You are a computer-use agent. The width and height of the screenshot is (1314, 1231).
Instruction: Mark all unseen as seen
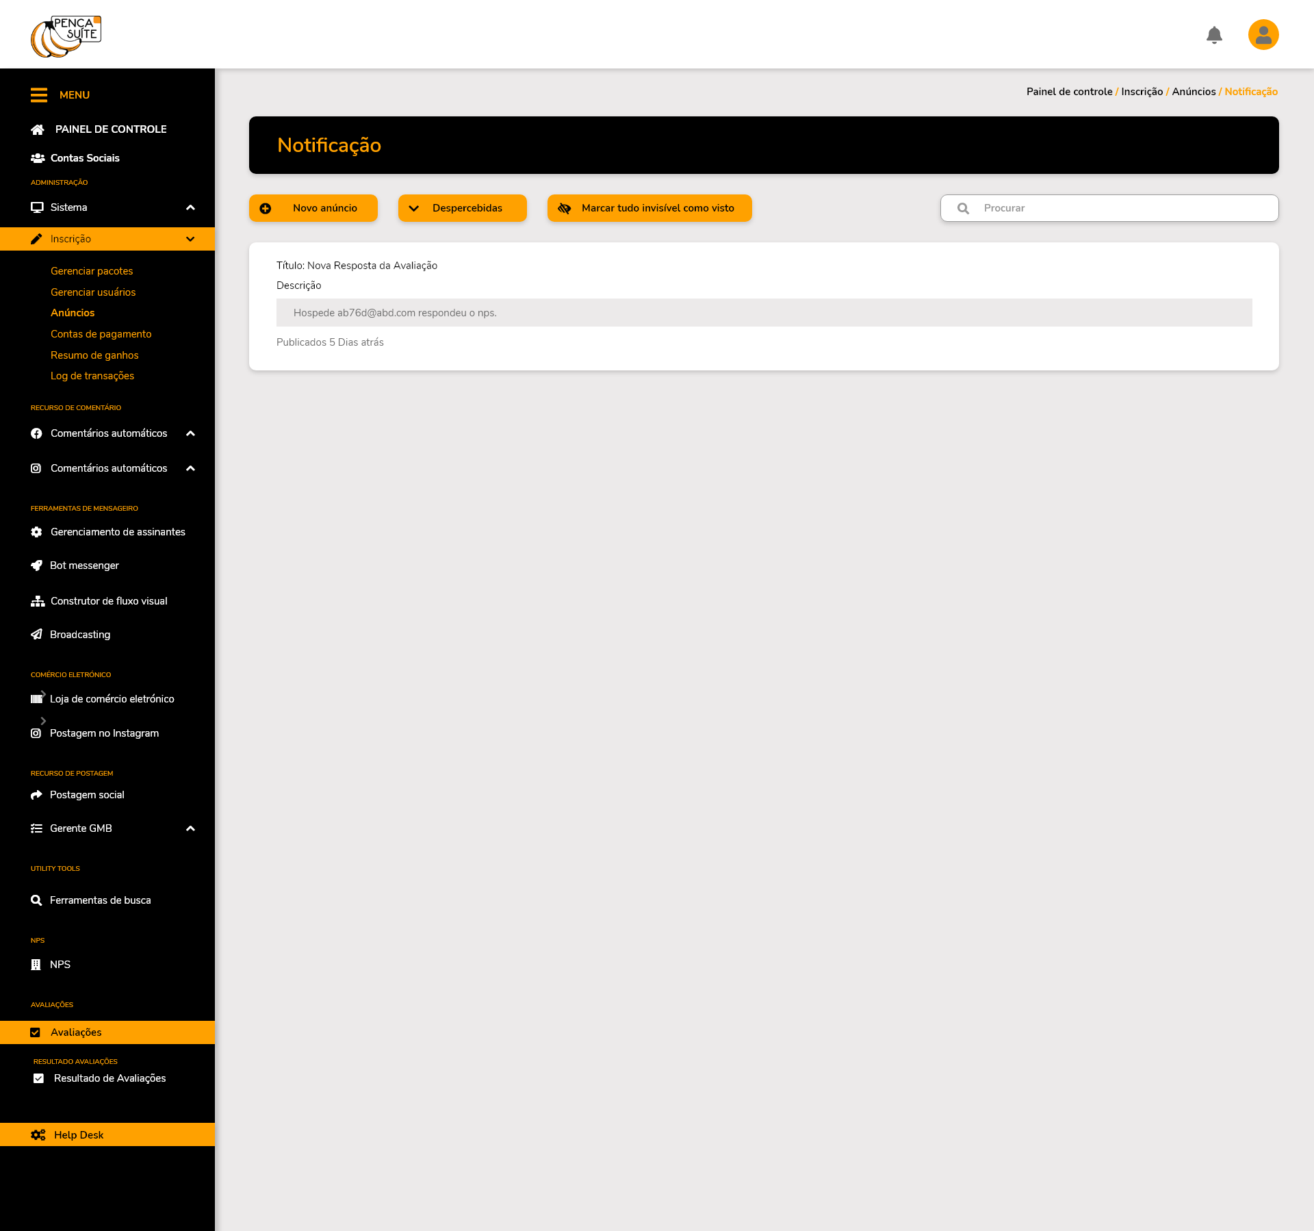pos(649,208)
